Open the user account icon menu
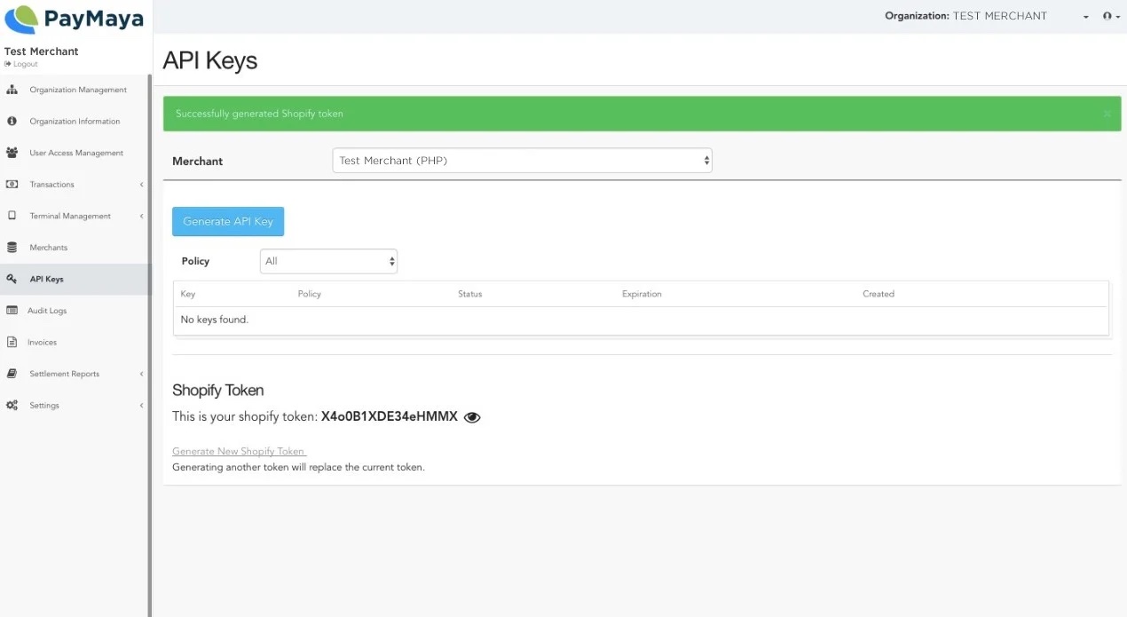The image size is (1127, 617). coord(1111,16)
